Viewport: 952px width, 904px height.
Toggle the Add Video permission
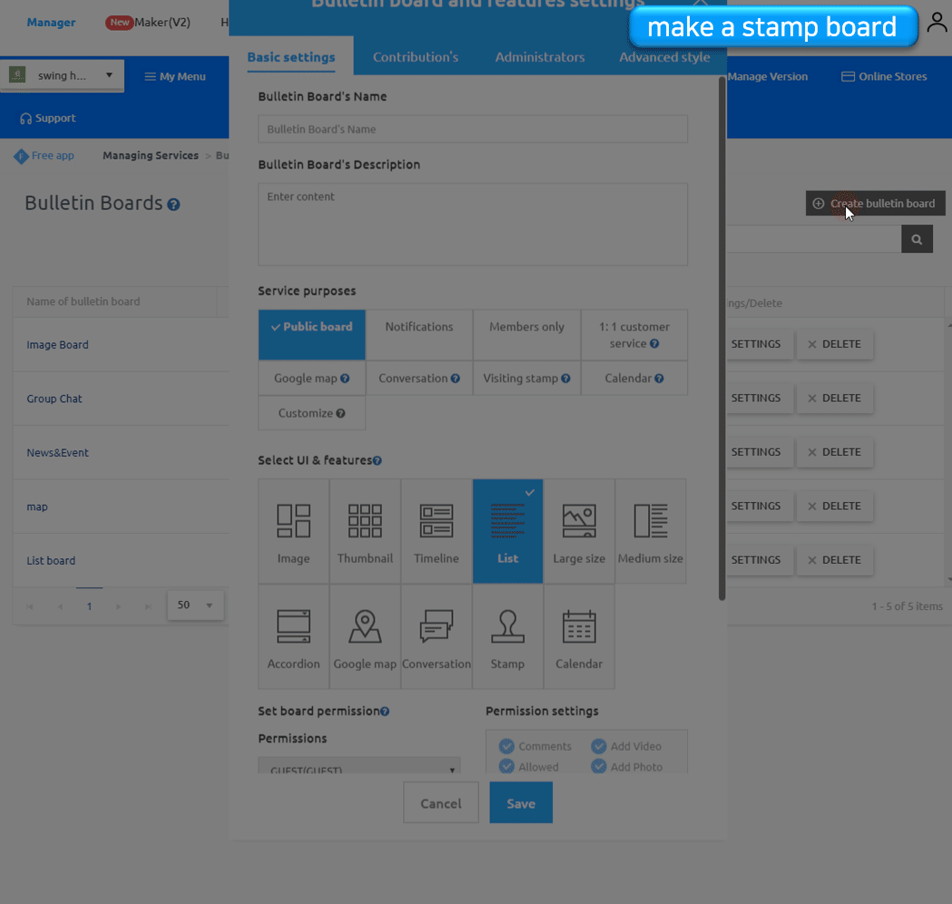tap(599, 745)
